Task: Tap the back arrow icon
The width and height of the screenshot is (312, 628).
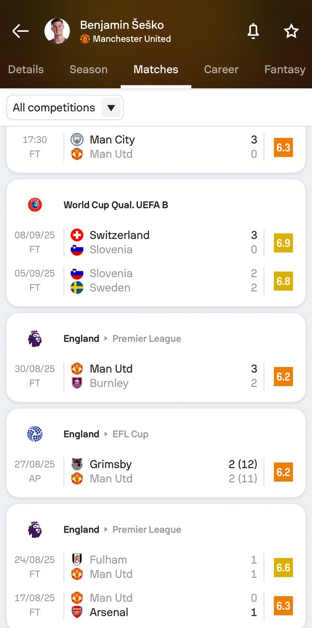Action: coord(20,31)
